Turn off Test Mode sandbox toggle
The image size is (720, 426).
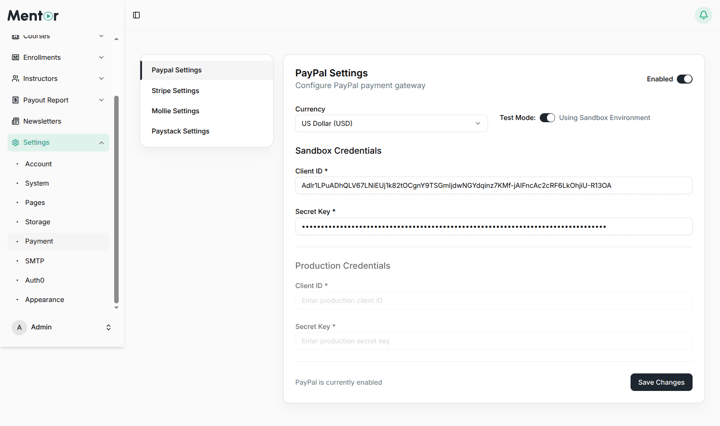(547, 117)
